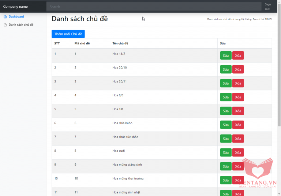
Task: Sign out of the account
Action: (267, 7)
